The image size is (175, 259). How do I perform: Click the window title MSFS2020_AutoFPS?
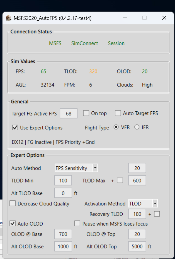pyautogui.click(x=52, y=18)
